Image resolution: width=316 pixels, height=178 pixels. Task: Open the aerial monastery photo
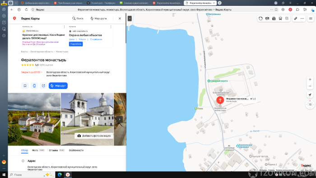point(34,119)
